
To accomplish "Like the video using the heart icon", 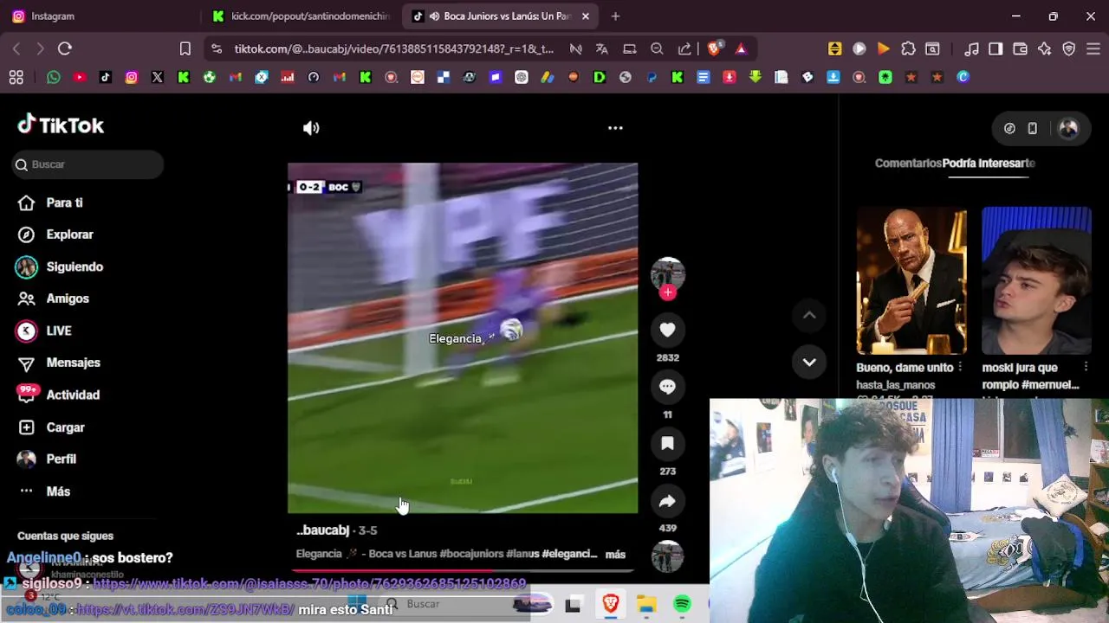I will click(667, 330).
